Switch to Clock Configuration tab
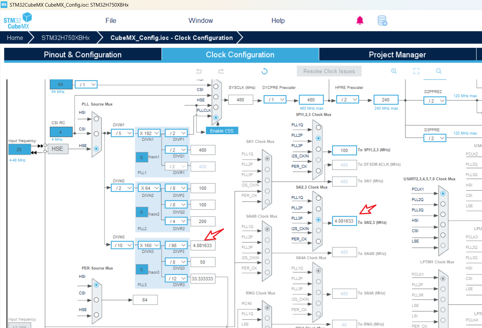This screenshot has width=482, height=328. click(240, 55)
